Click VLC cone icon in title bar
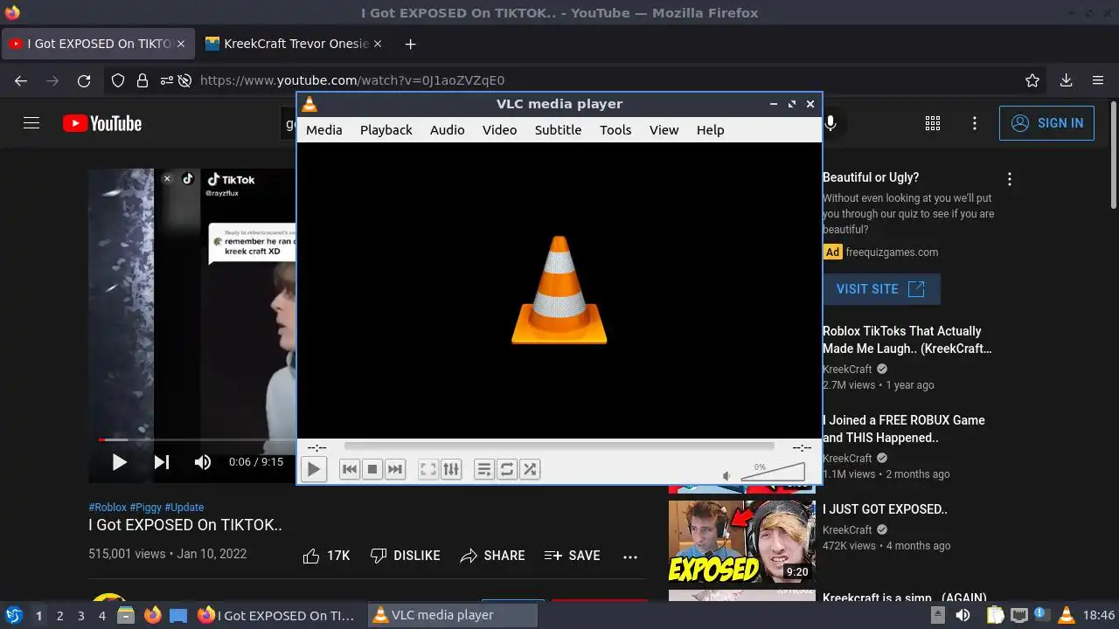This screenshot has width=1119, height=629. click(309, 104)
